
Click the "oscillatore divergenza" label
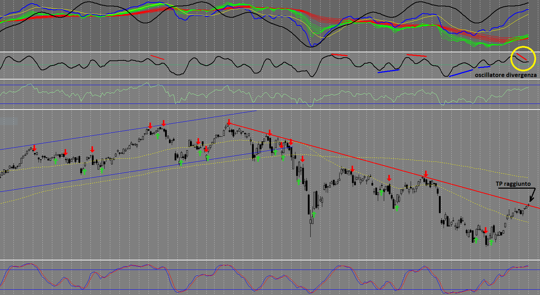point(506,75)
